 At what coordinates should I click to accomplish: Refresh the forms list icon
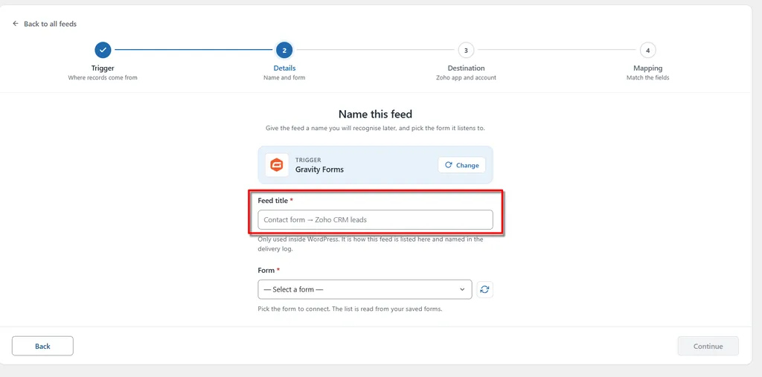[x=484, y=289]
